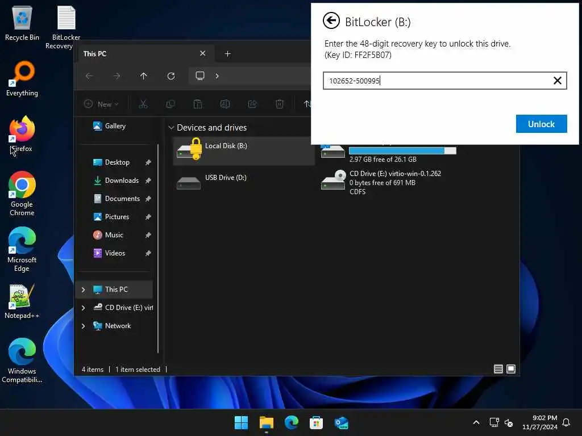Click the drive storage usage bar
This screenshot has width=582, height=436.
click(402, 150)
